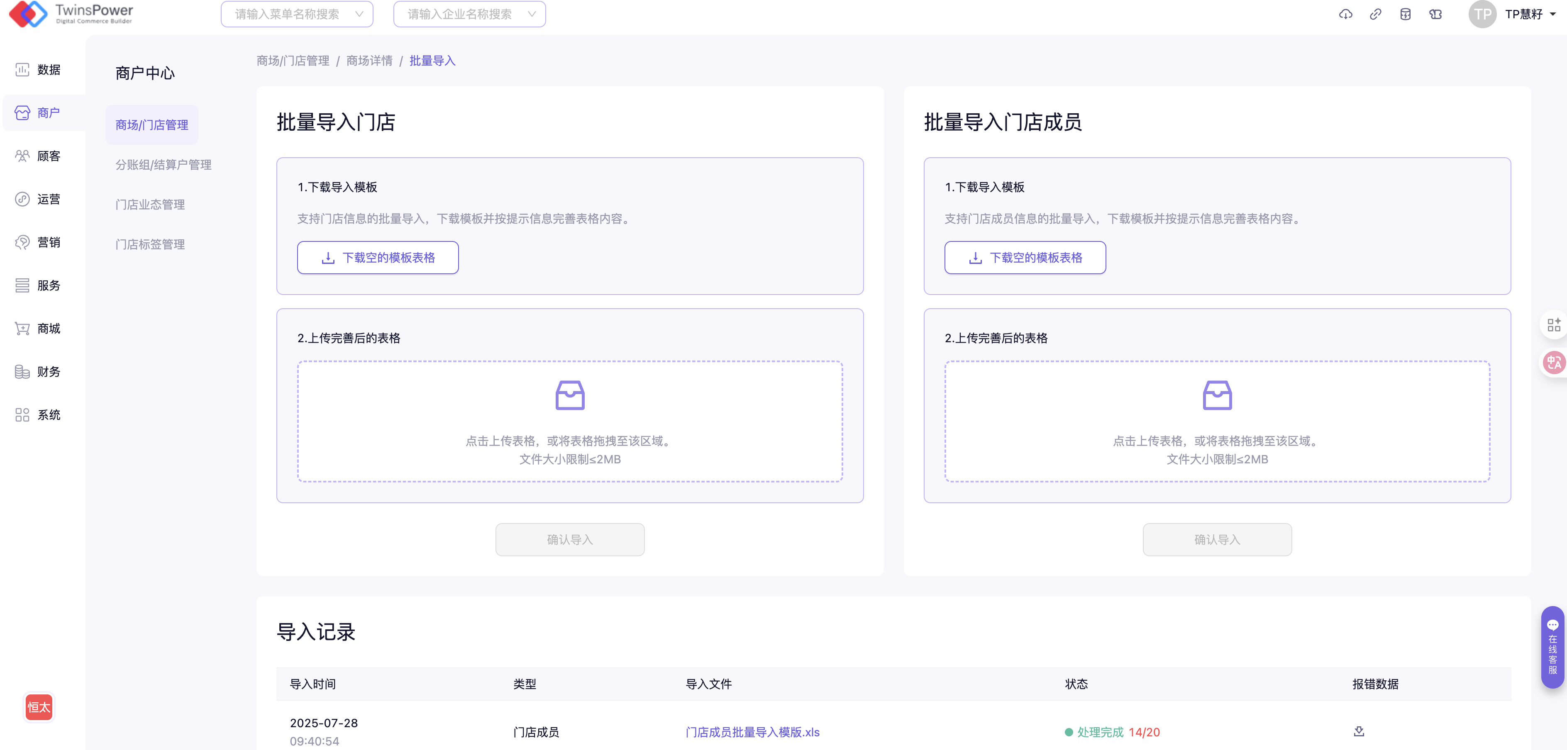Click the translate language floating icon
1567x750 pixels.
pos(1554,363)
